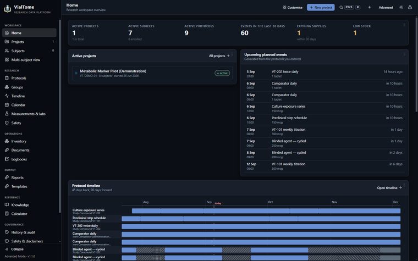The width and height of the screenshot is (418, 261).
Task: Click the Documents icon in sidebar
Action: tap(7, 150)
